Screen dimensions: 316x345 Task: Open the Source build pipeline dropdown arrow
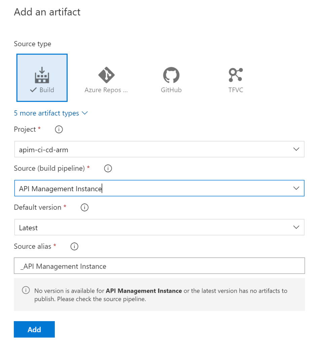coord(296,188)
